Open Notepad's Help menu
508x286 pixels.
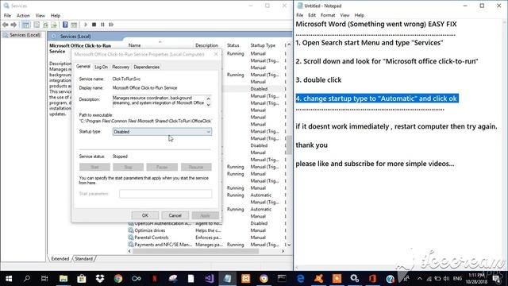[x=359, y=15]
